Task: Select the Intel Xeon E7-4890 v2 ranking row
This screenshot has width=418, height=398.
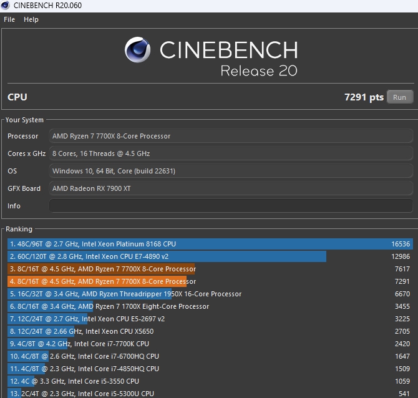Action: [210, 256]
